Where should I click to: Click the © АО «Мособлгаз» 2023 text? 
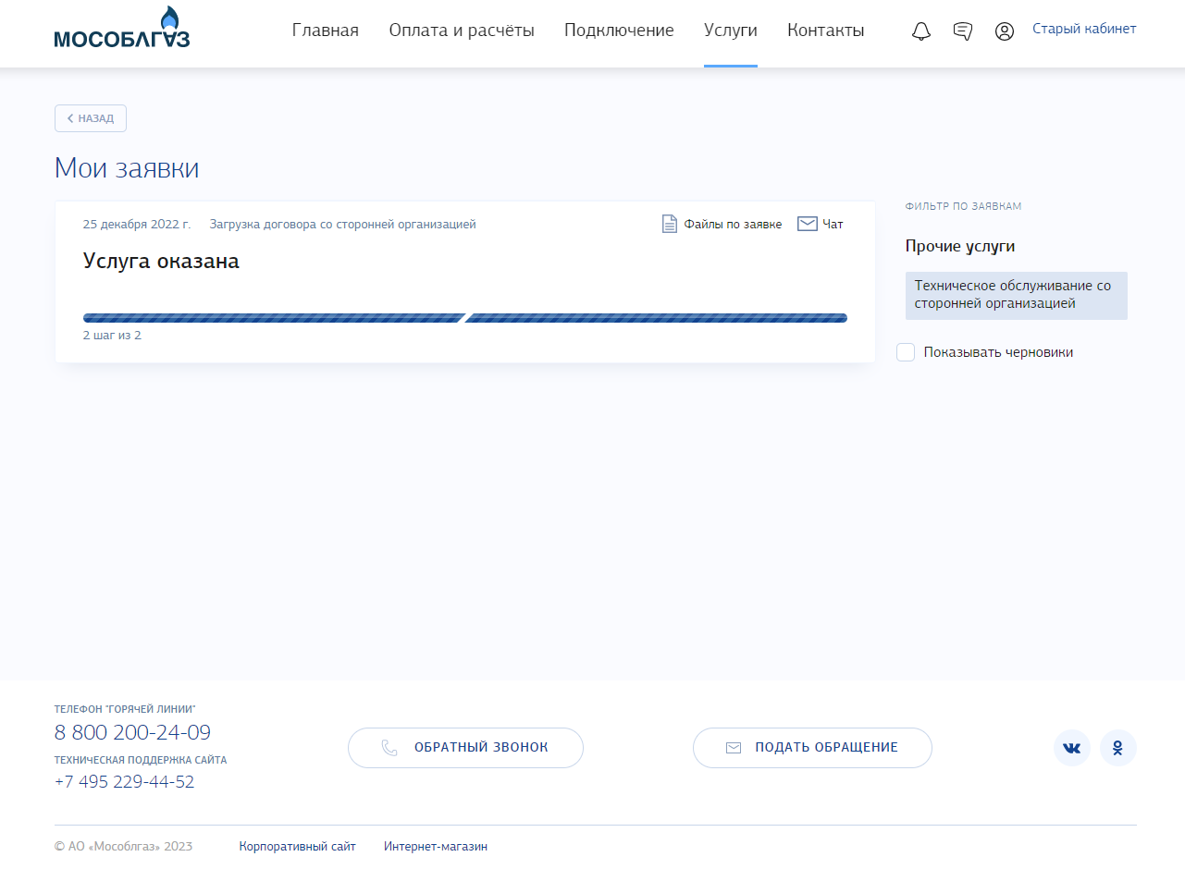pos(123,846)
